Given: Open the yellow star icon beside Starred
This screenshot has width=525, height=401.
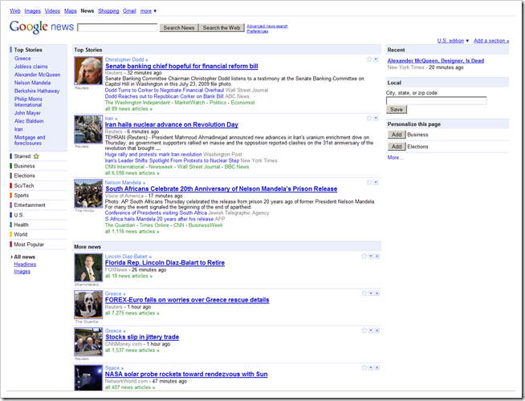Looking at the screenshot, I should [36, 156].
